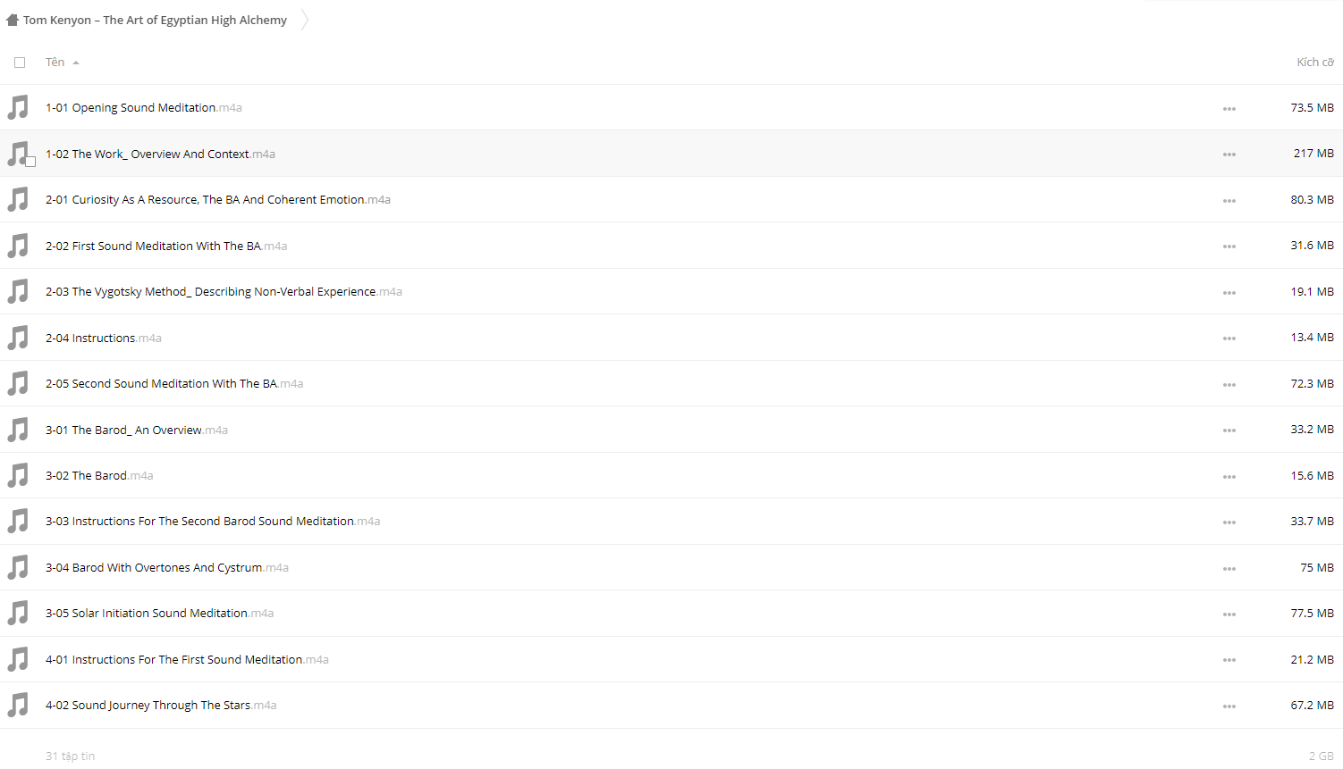The width and height of the screenshot is (1343, 769).
Task: Click the home icon in the breadcrumb
Action: pyautogui.click(x=13, y=20)
